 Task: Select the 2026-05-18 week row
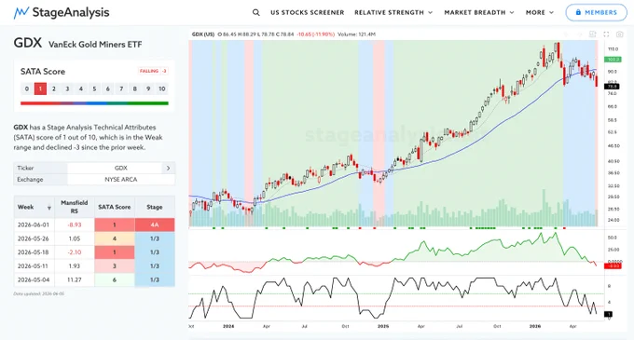(x=94, y=252)
